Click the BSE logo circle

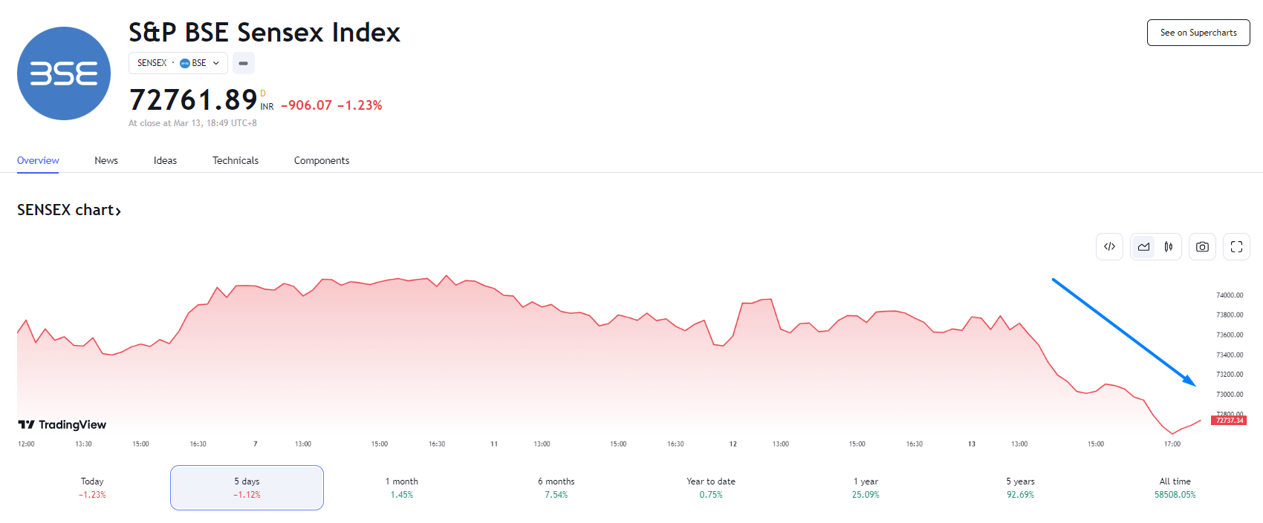(64, 73)
